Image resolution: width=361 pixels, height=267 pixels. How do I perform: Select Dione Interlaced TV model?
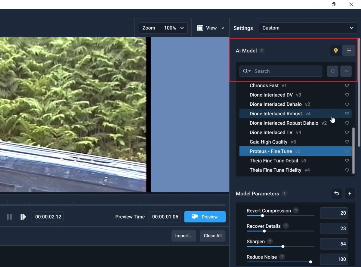coord(271,132)
